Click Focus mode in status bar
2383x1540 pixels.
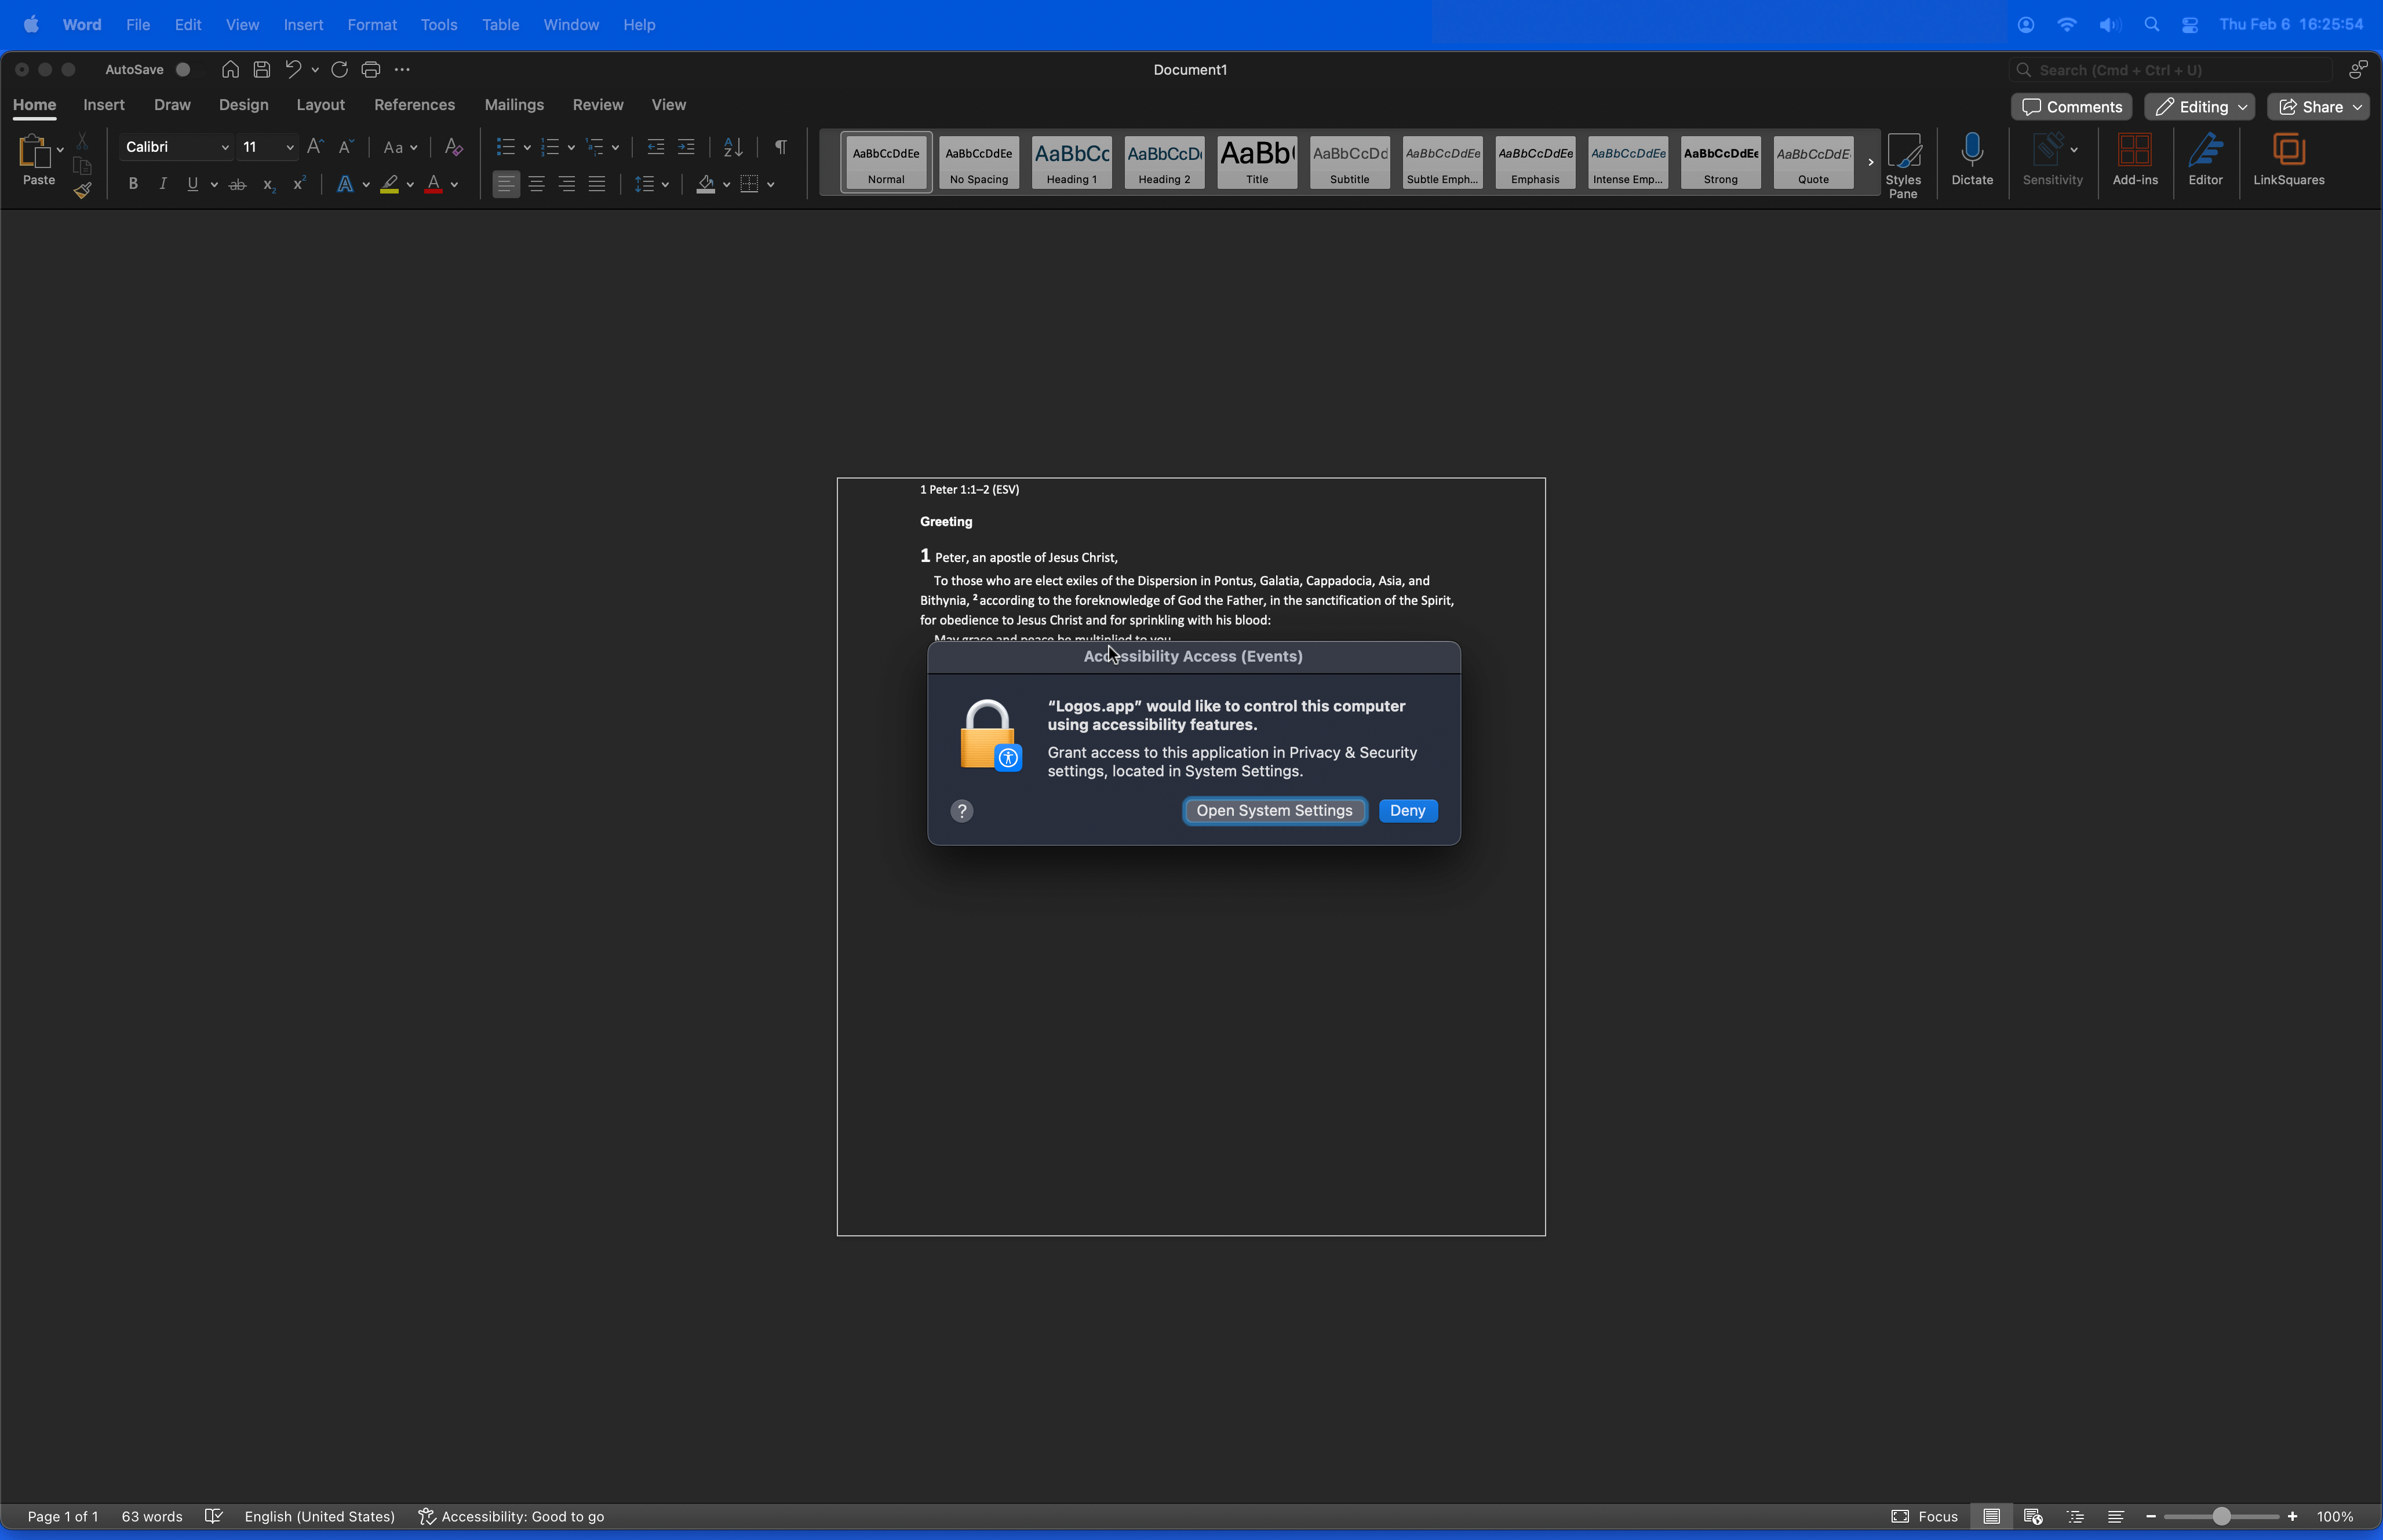coord(1925,1516)
